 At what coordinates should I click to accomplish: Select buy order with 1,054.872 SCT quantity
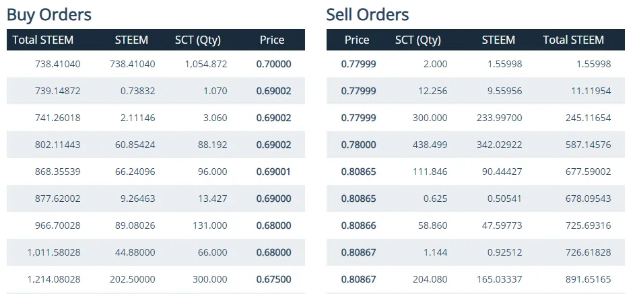205,64
